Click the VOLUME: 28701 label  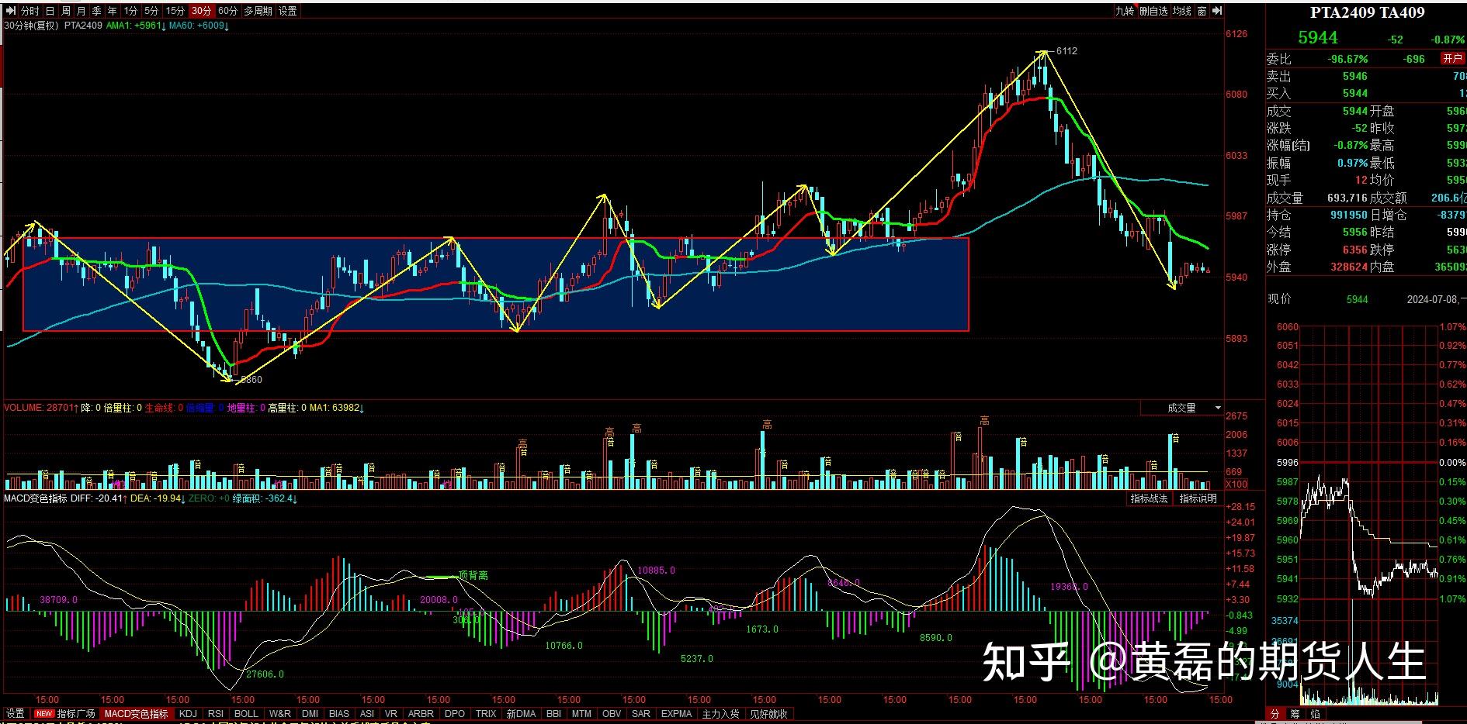[41, 407]
